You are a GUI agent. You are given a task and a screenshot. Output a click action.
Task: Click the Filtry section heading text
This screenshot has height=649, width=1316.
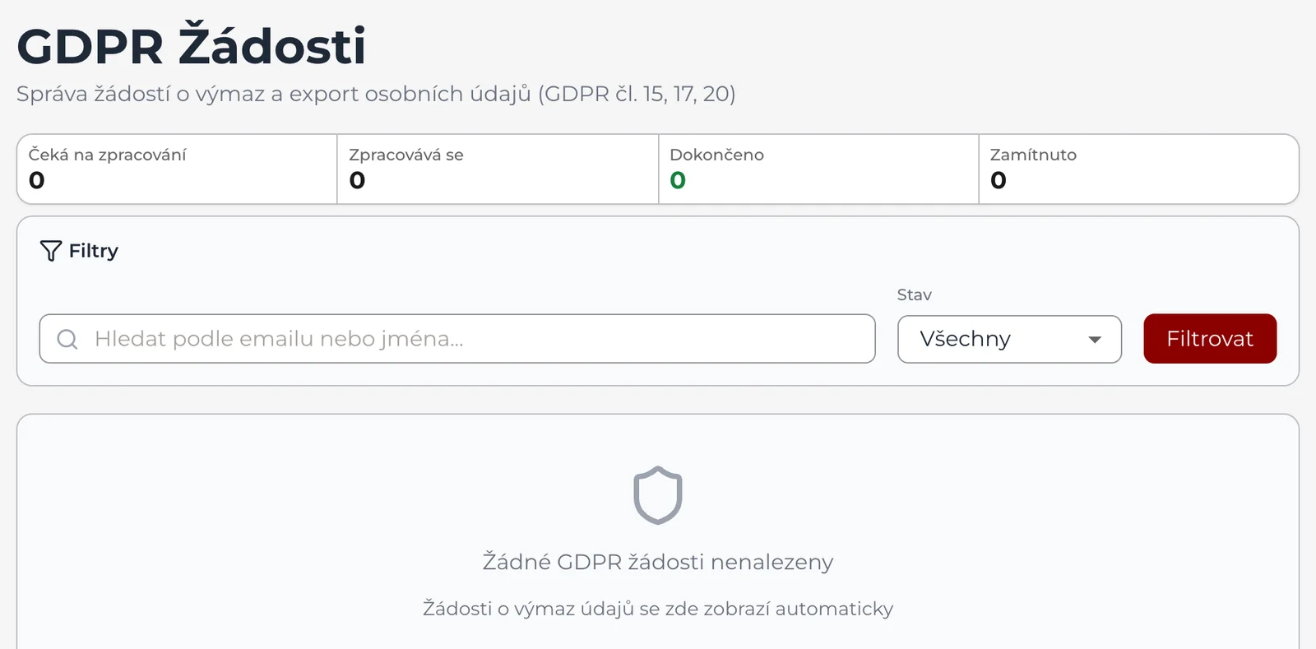(x=94, y=251)
